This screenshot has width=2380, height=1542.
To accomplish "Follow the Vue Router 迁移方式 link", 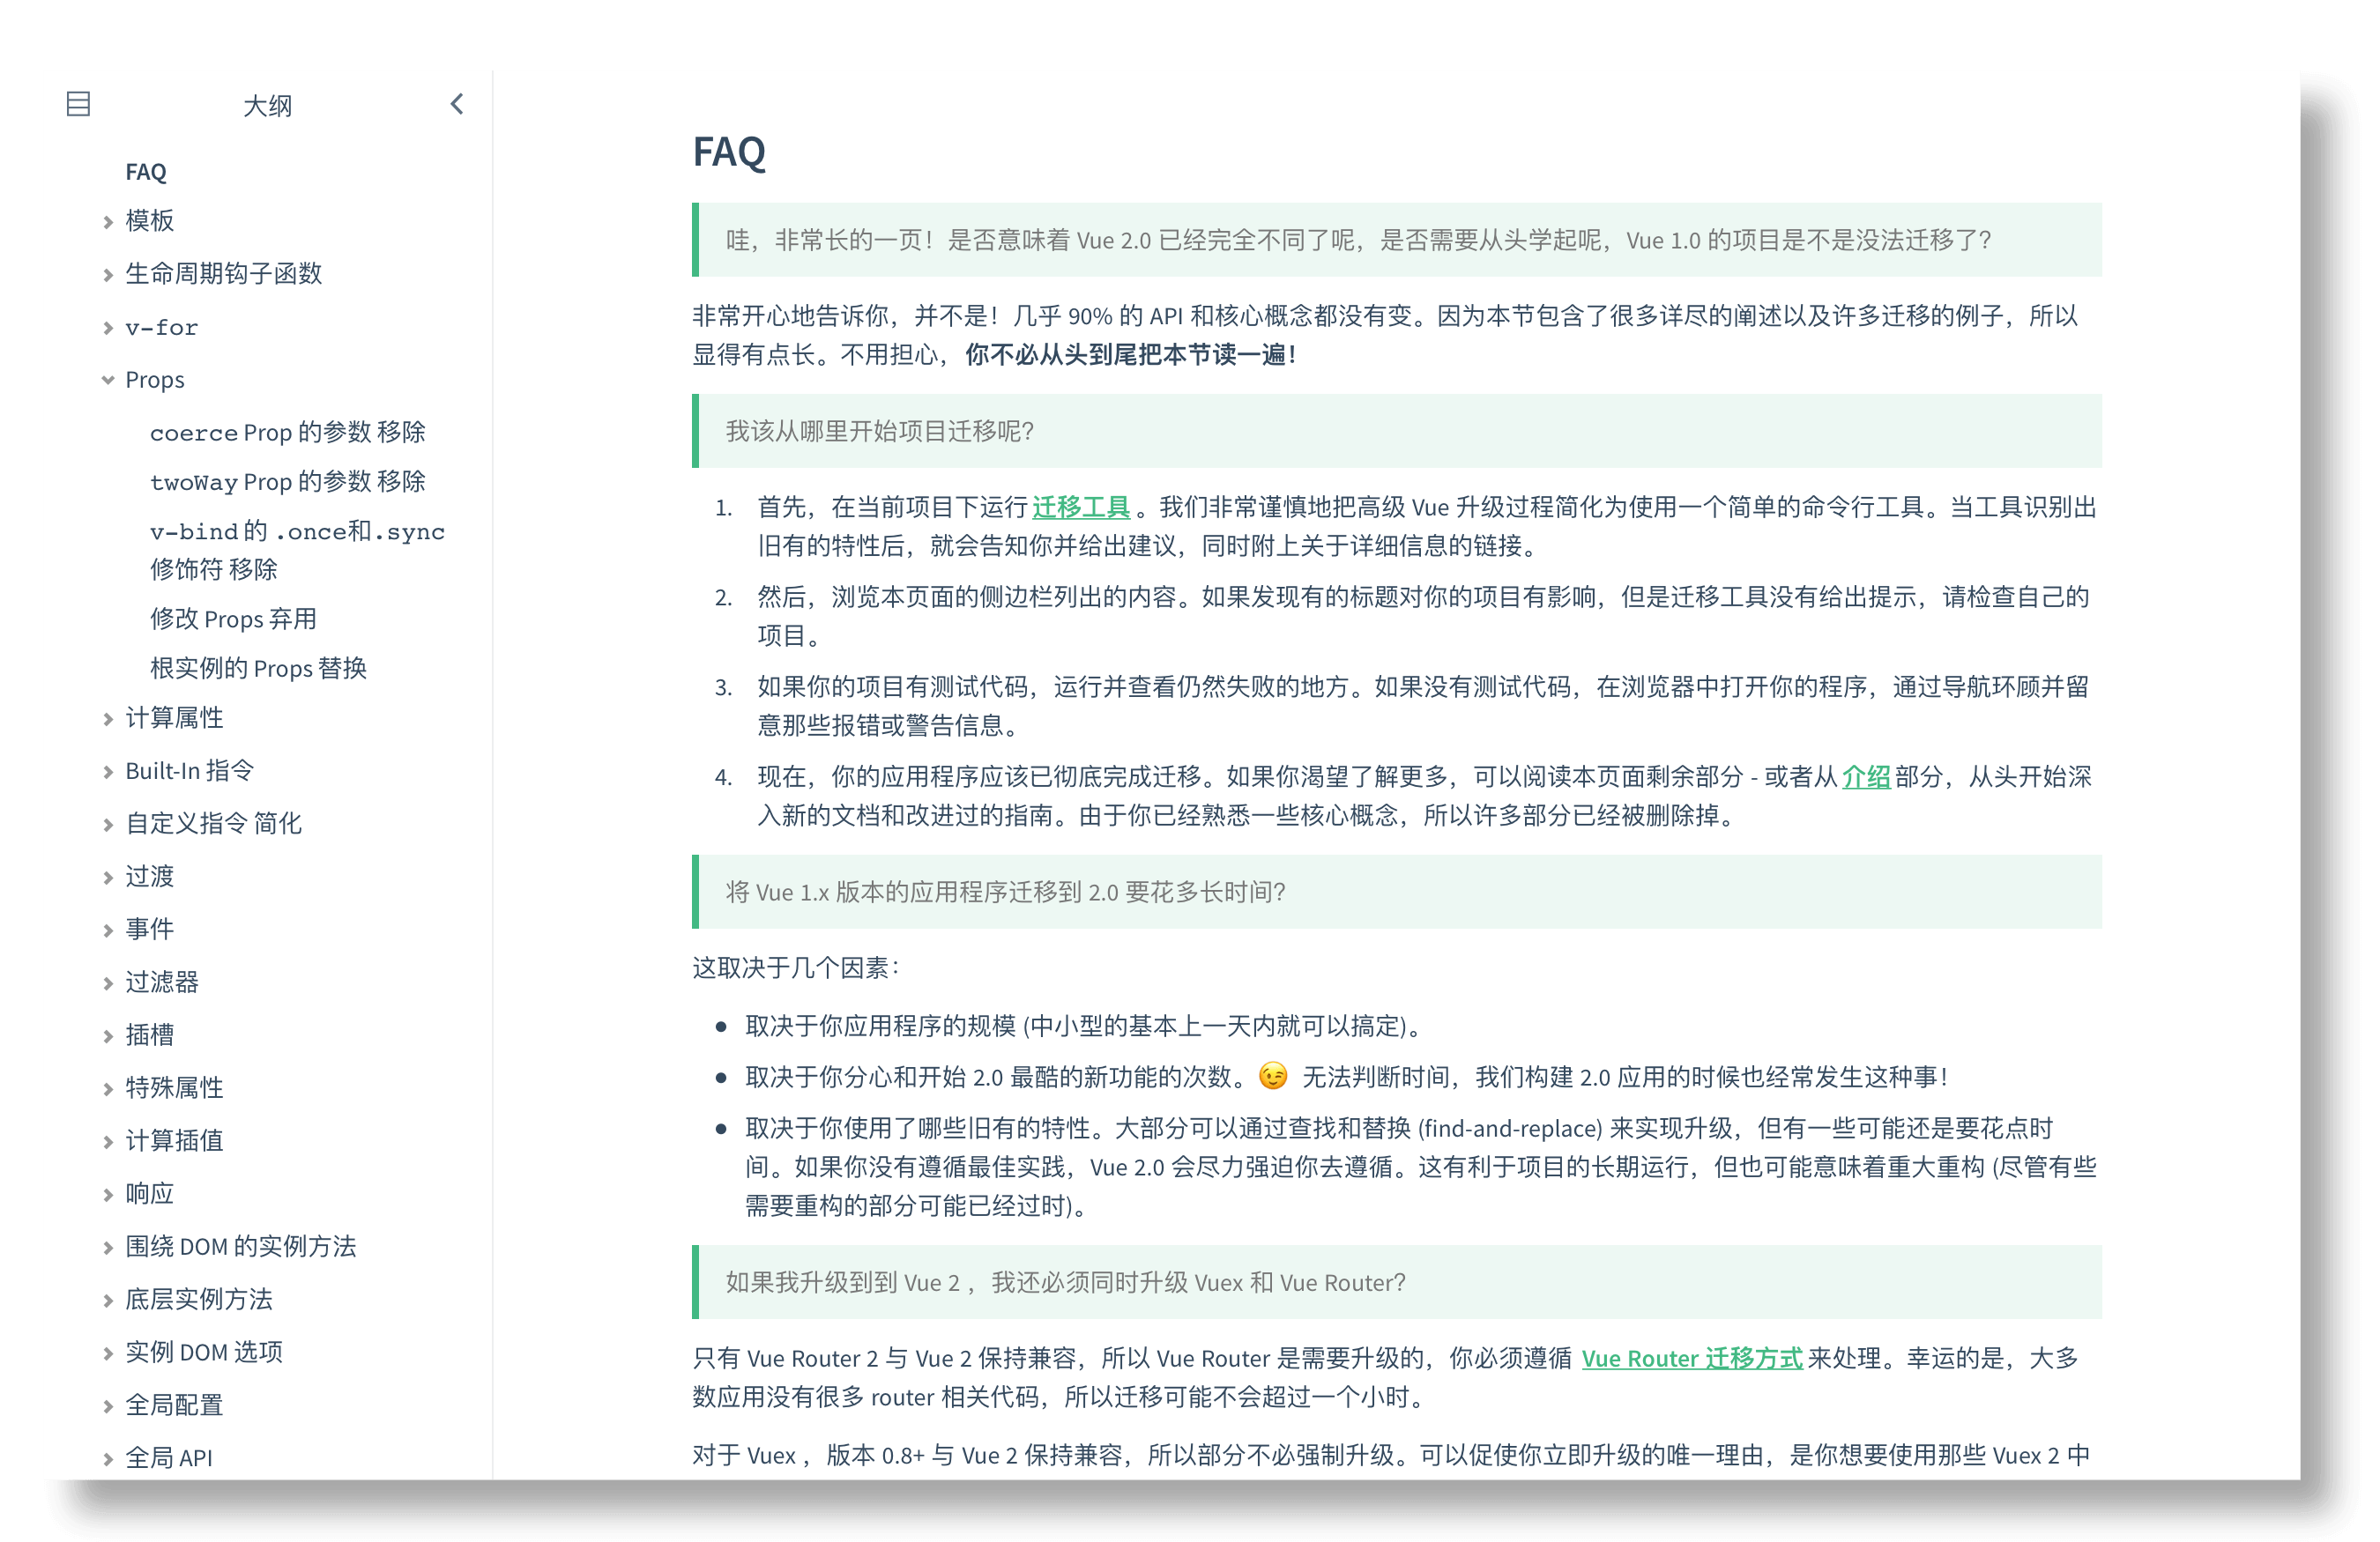I will click(1693, 1358).
